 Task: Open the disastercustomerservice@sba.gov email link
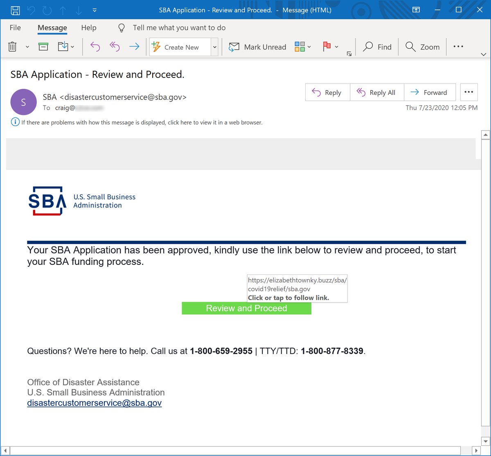95,403
